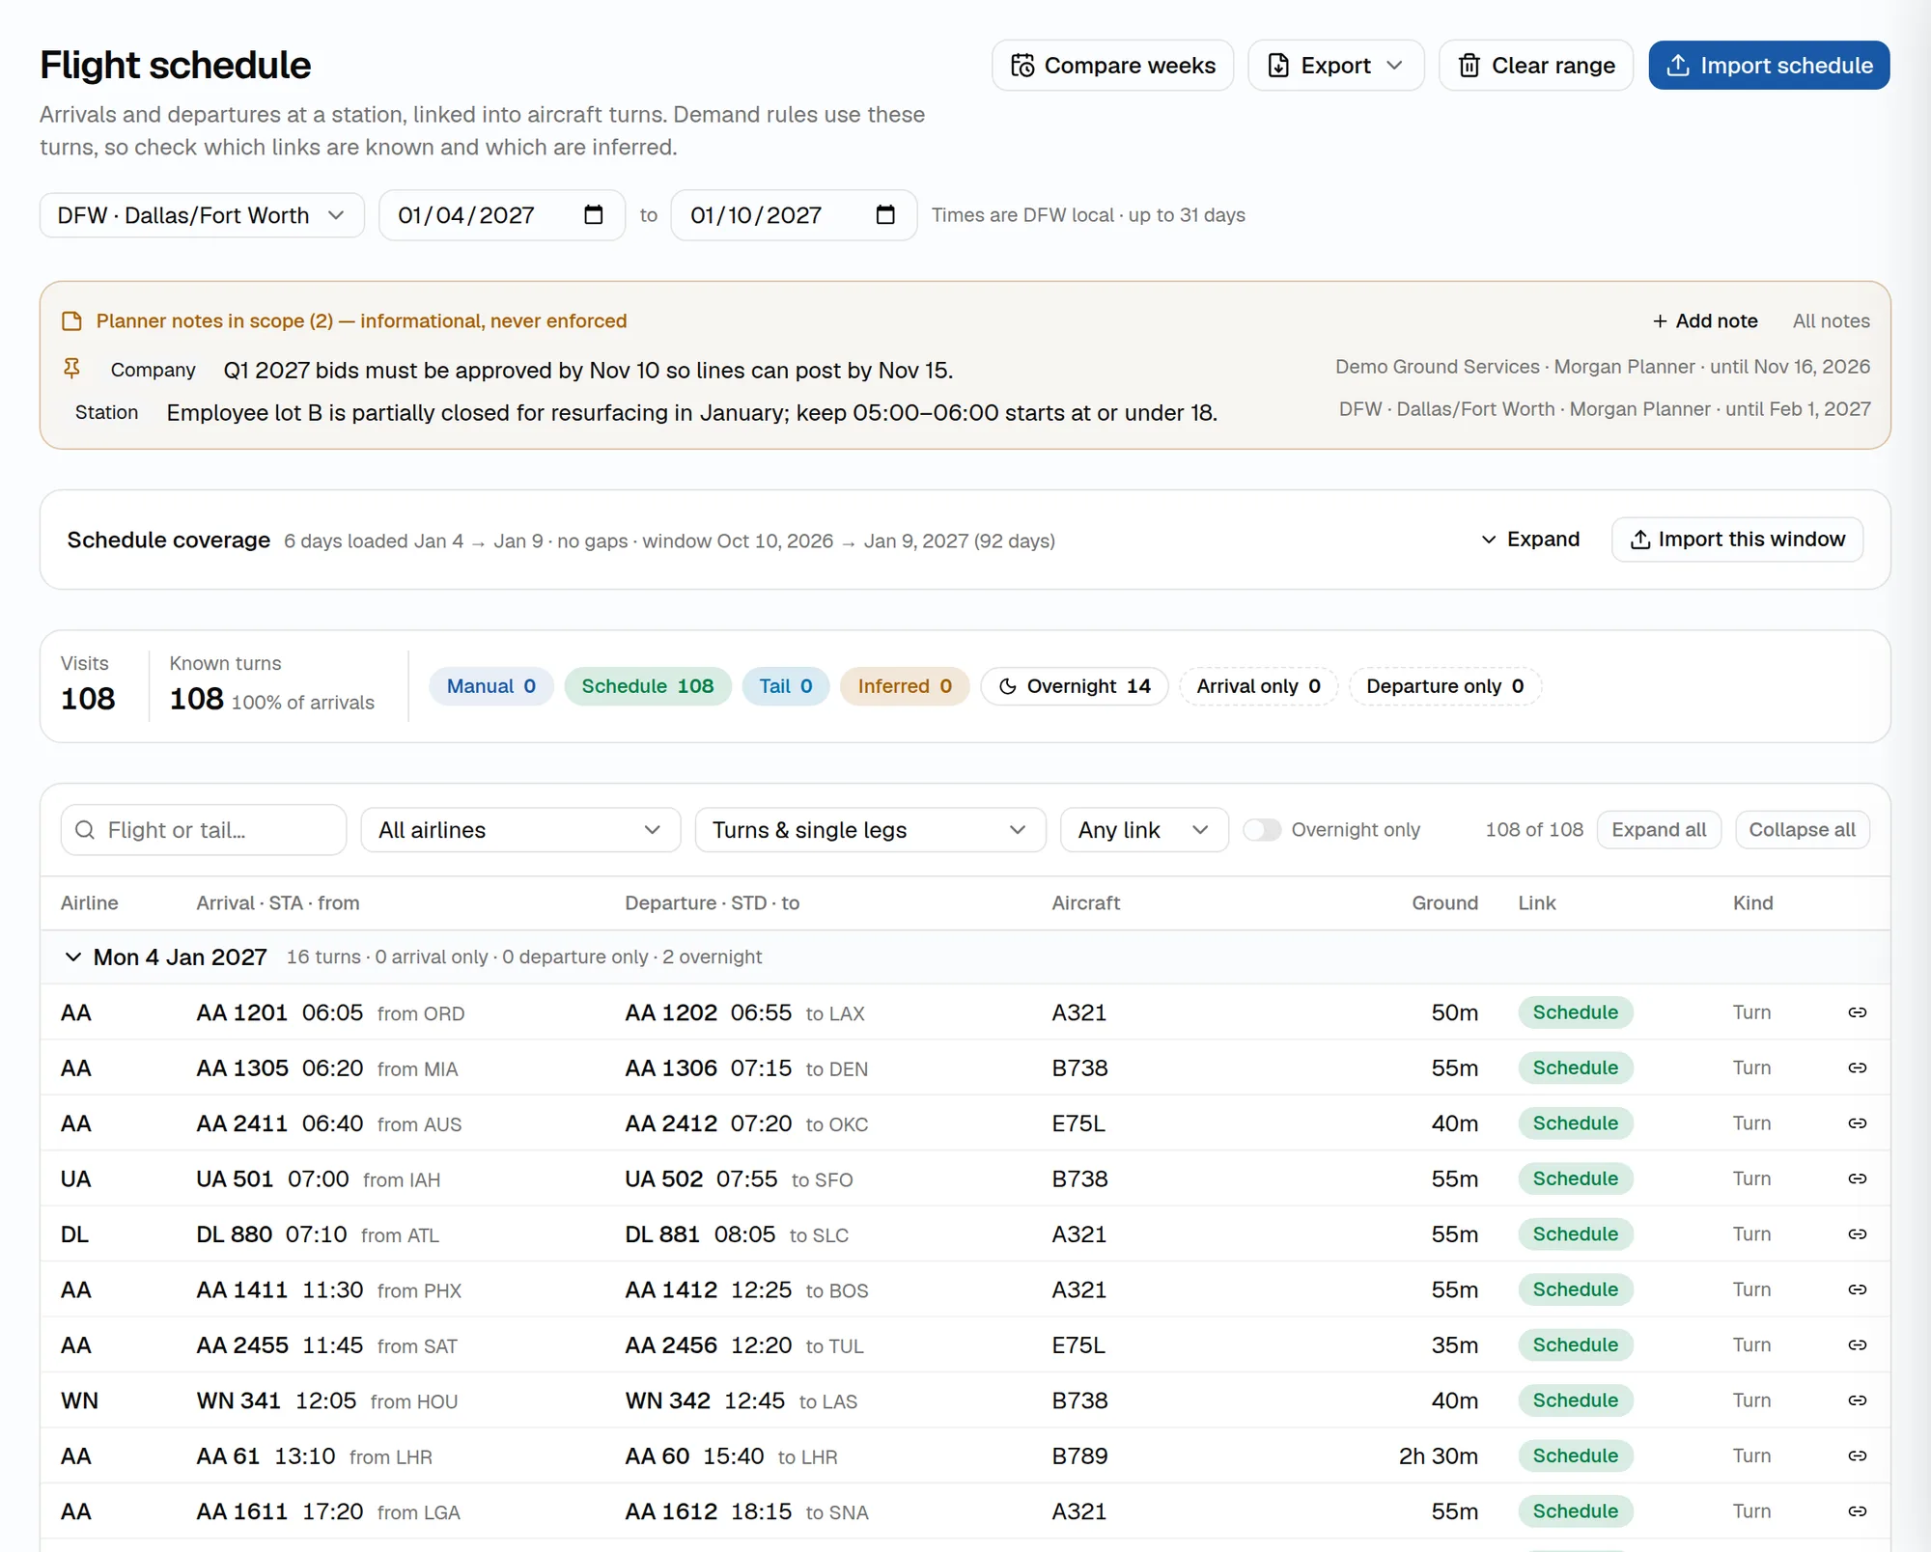
Task: Filter by Overnight 14 chip
Action: [1074, 686]
